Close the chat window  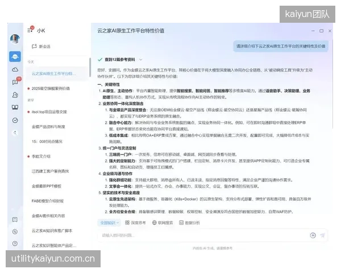tap(330, 31)
